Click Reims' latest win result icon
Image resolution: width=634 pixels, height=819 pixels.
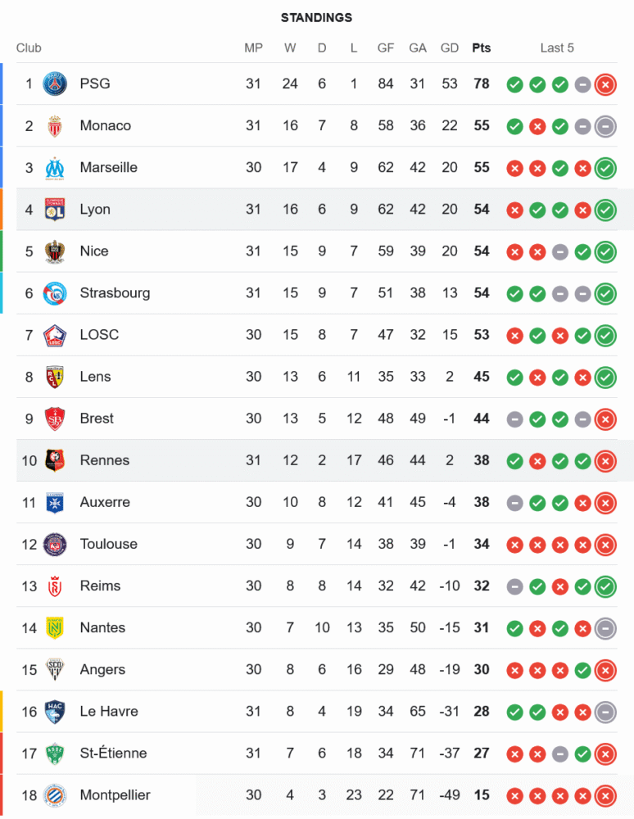point(605,586)
